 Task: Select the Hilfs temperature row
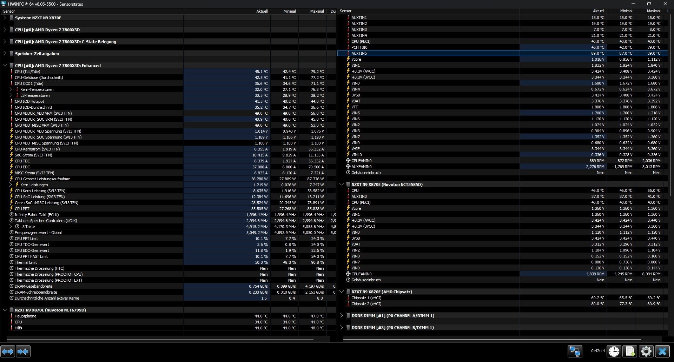pyautogui.click(x=168, y=328)
